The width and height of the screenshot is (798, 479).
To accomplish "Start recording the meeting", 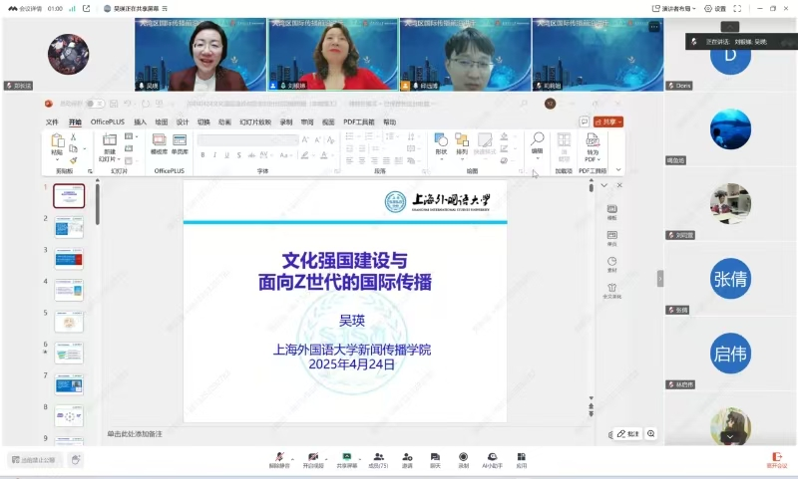I will pyautogui.click(x=463, y=457).
